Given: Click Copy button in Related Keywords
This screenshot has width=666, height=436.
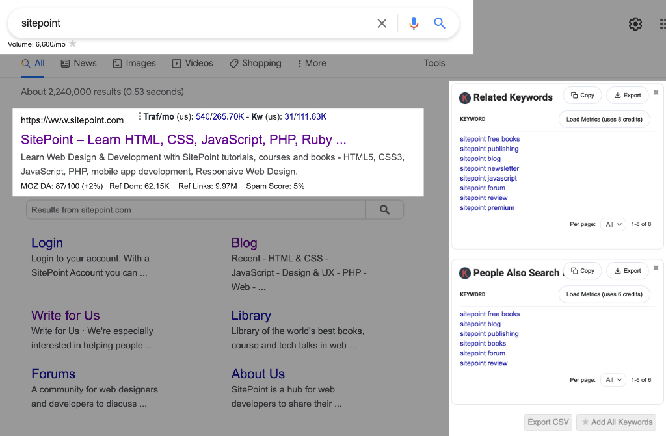Looking at the screenshot, I should 582,96.
